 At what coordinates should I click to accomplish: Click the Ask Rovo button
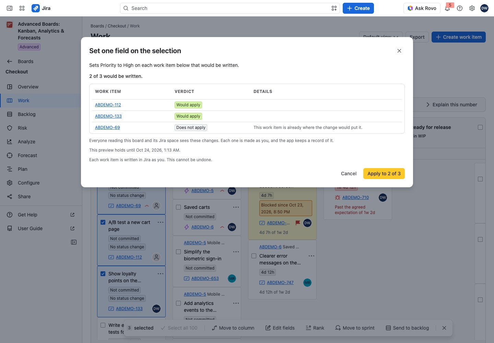point(422,8)
